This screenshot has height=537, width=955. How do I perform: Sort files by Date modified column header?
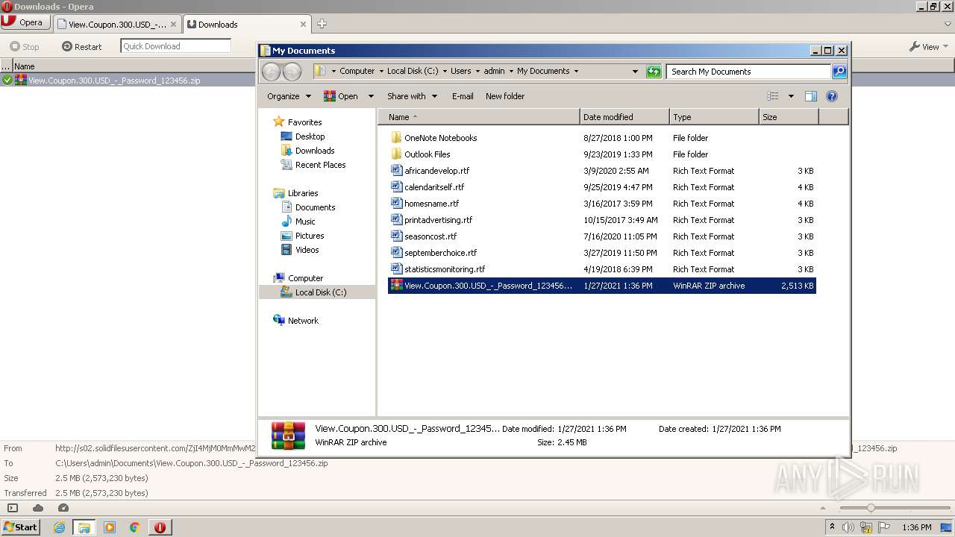tap(624, 117)
